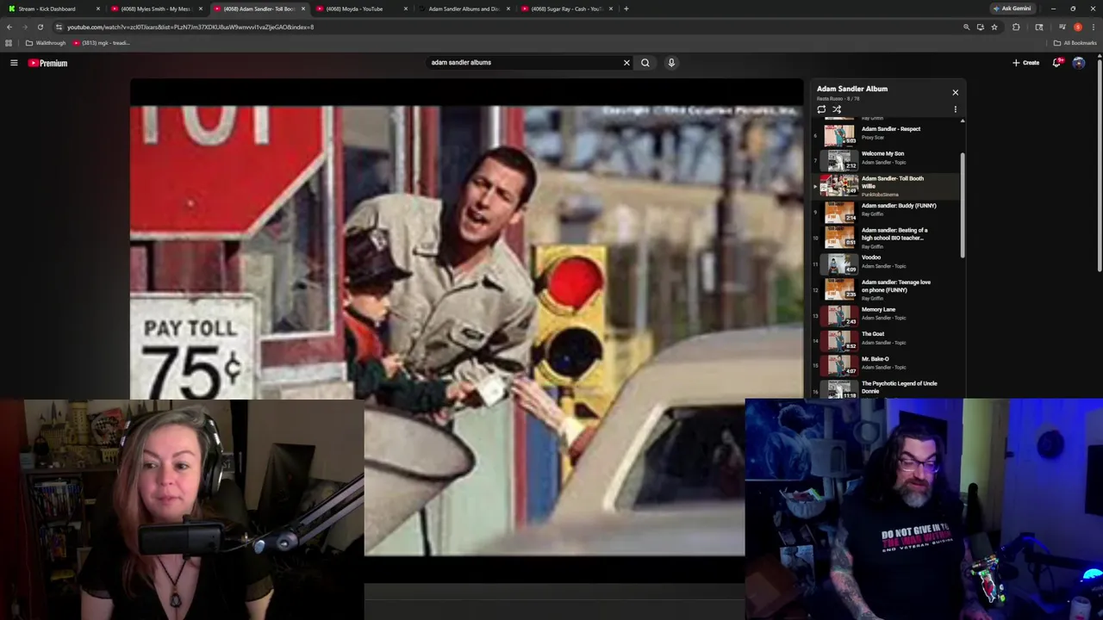Play 'Mr. Bake-O' playlist item
The width and height of the screenshot is (1103, 620).
tap(876, 359)
